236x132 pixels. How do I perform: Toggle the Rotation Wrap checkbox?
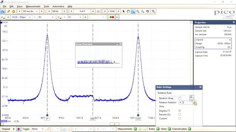[x=180, y=98]
